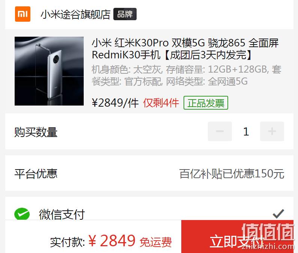This screenshot has height=253, width=298.
Task: Open the 小米途谷旗舰店 store page
Action: (76, 14)
